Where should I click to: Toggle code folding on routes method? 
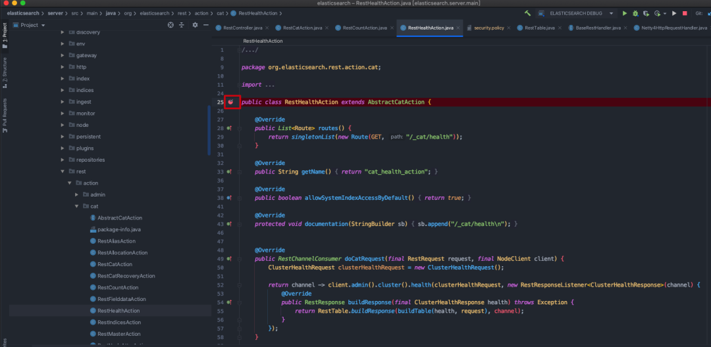240,128
